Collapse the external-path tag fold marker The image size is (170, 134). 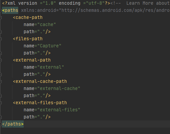[x=1, y=60]
